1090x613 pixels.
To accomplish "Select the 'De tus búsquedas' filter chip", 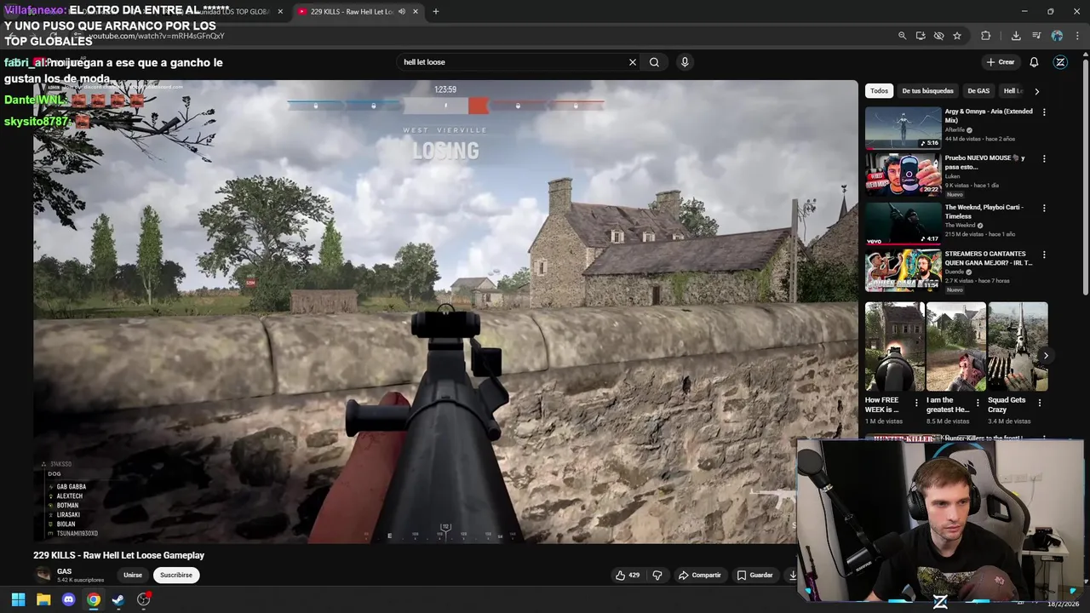I will point(927,91).
